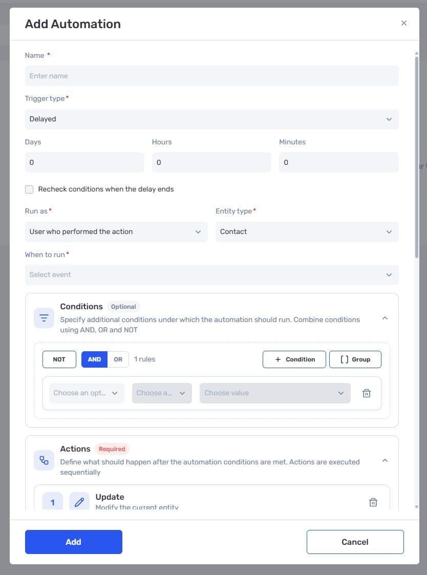Add a condition Group
This screenshot has width=427, height=575.
coord(355,359)
